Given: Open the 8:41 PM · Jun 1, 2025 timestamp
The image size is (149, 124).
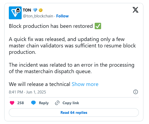Looking at the screenshot, I should [x=27, y=92].
